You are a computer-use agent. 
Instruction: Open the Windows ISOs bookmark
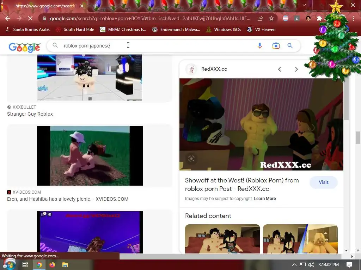click(x=224, y=30)
